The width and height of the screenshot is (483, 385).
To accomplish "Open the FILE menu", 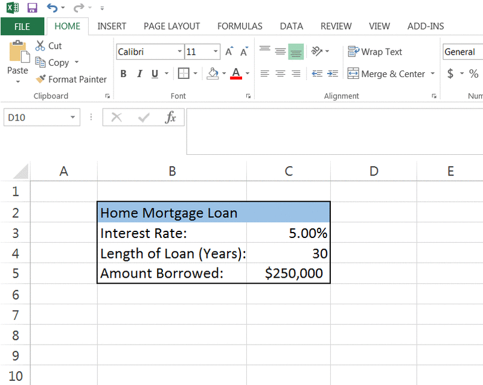I will 22,26.
